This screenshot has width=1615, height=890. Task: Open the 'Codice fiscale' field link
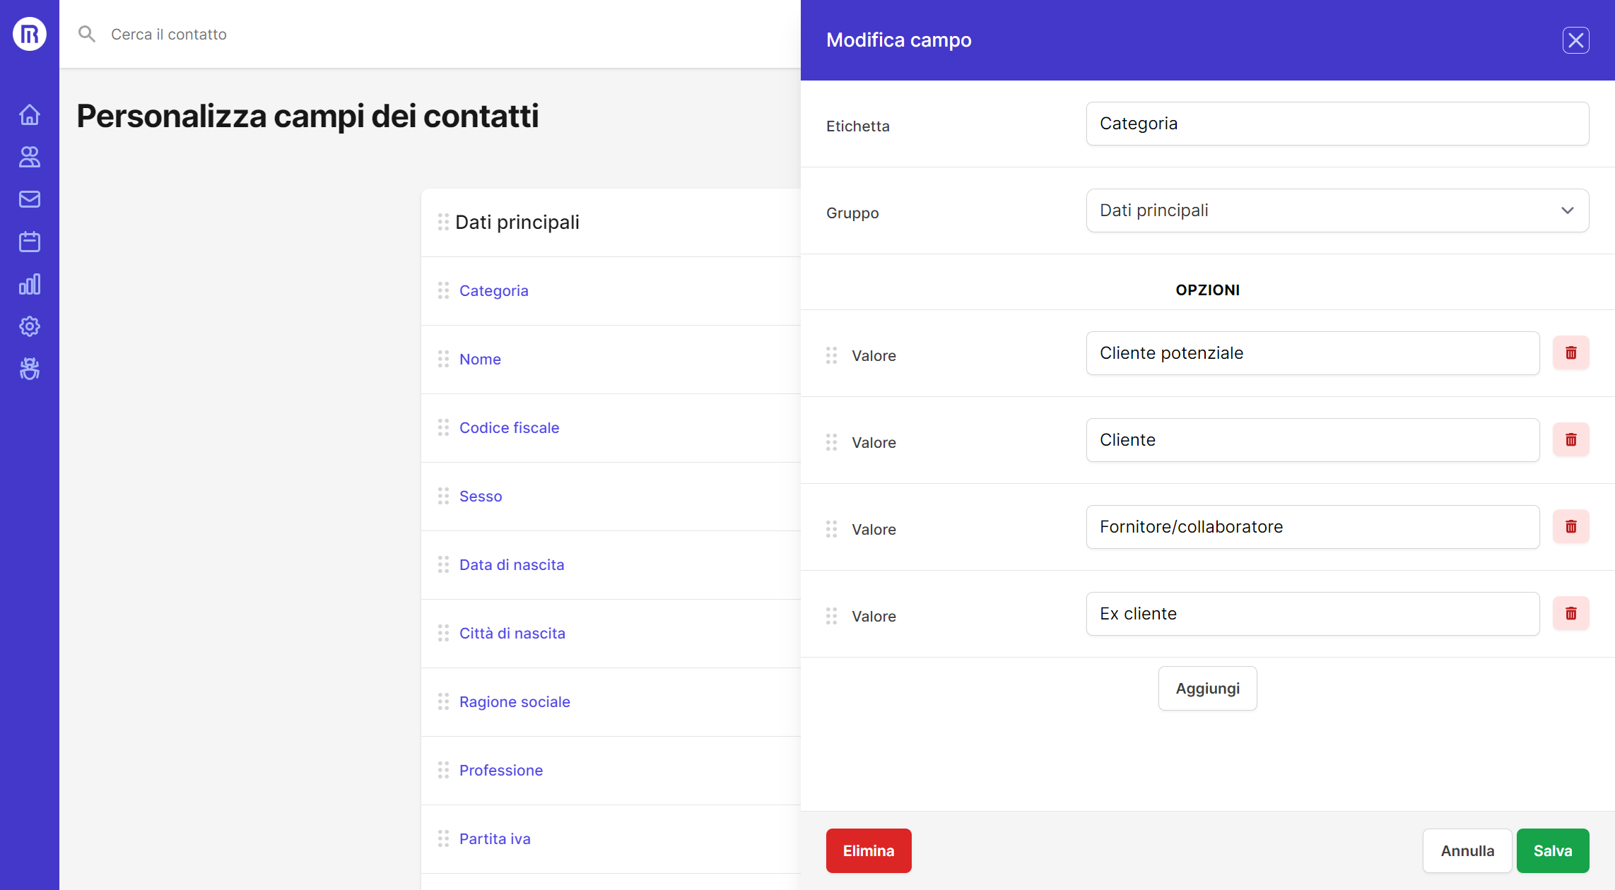[509, 428]
